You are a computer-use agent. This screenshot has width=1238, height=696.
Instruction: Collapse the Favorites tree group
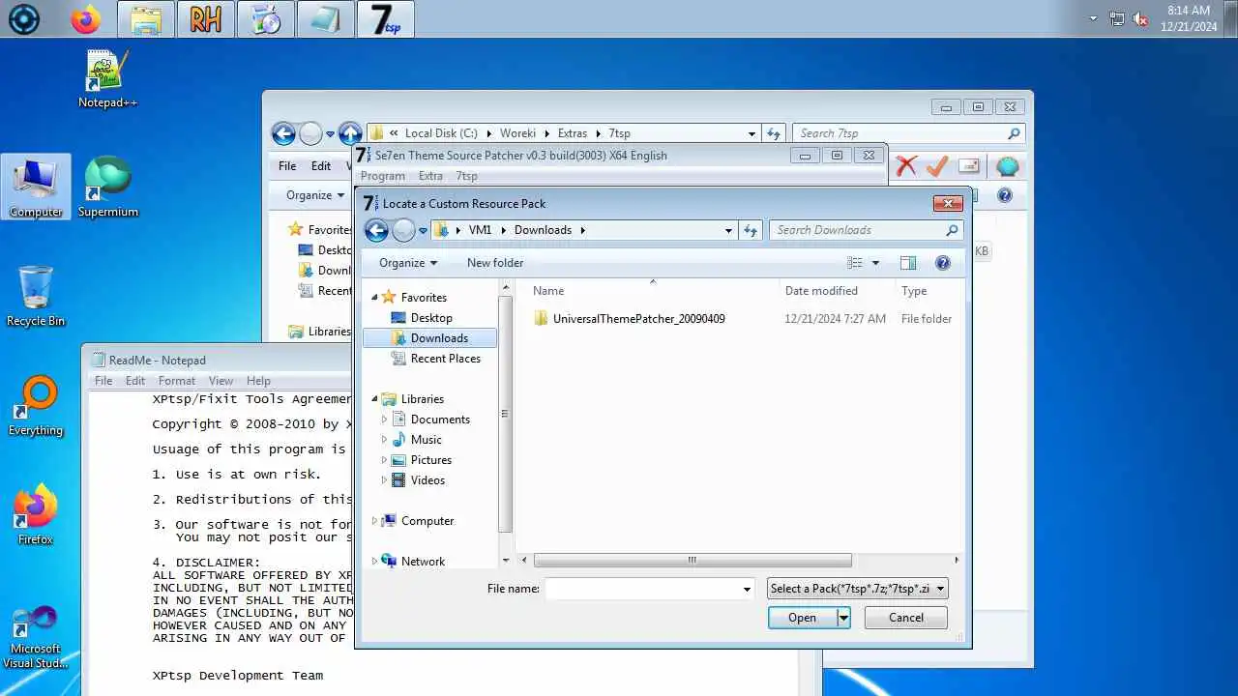(x=374, y=297)
